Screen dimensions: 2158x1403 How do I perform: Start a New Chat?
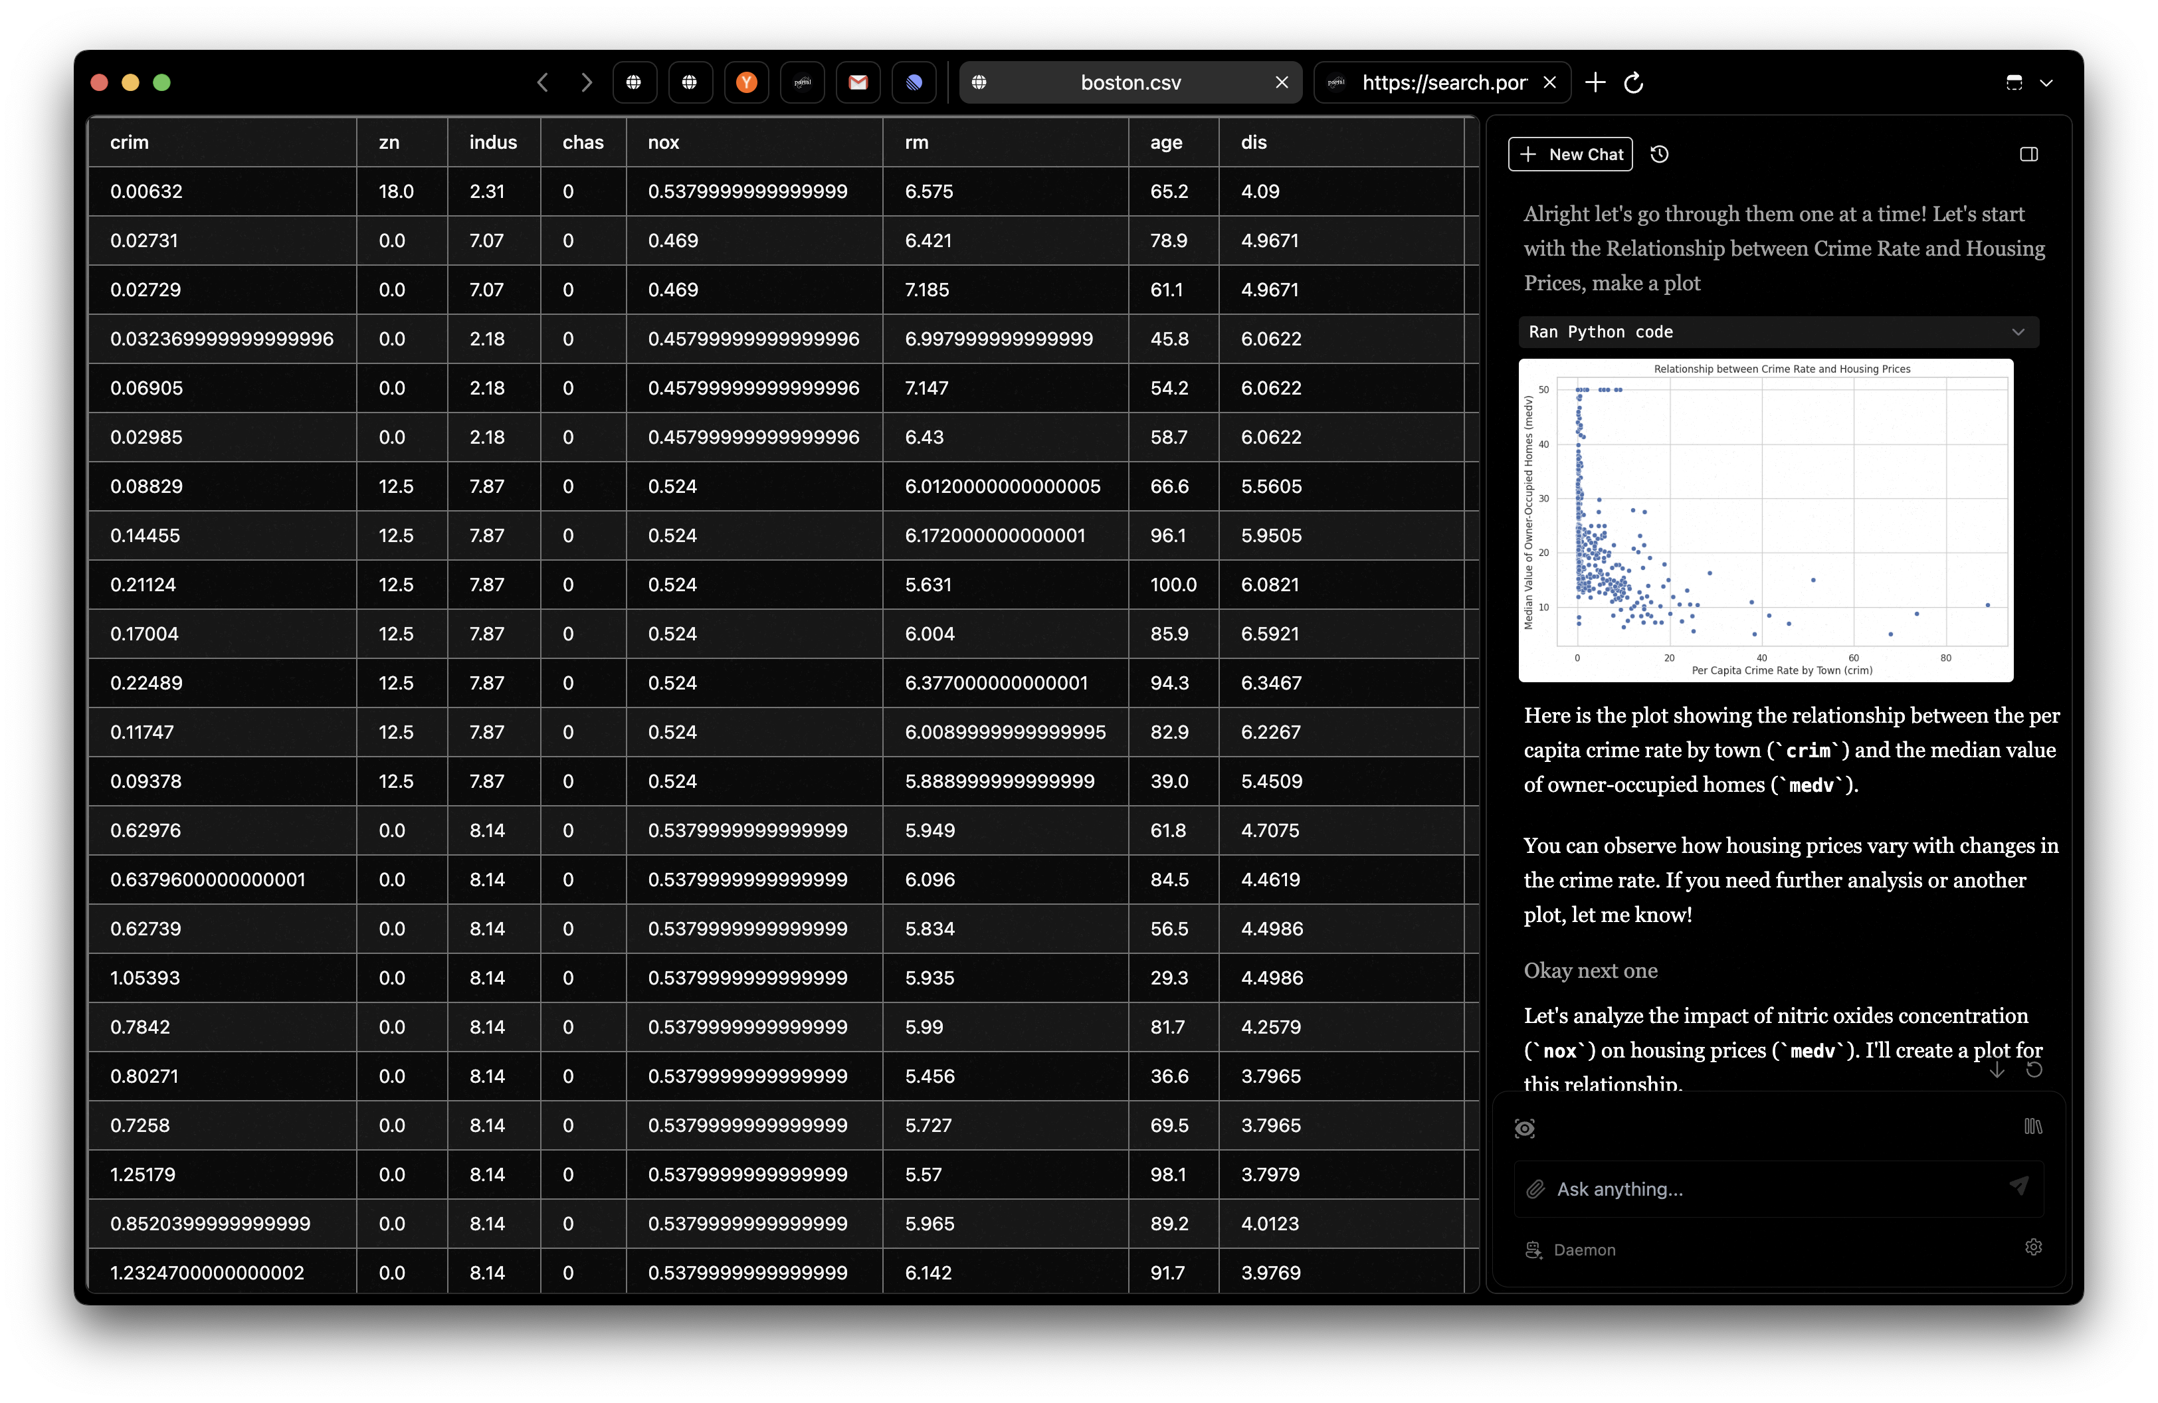coord(1571,154)
